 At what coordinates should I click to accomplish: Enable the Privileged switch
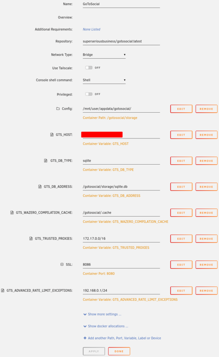point(89,94)
